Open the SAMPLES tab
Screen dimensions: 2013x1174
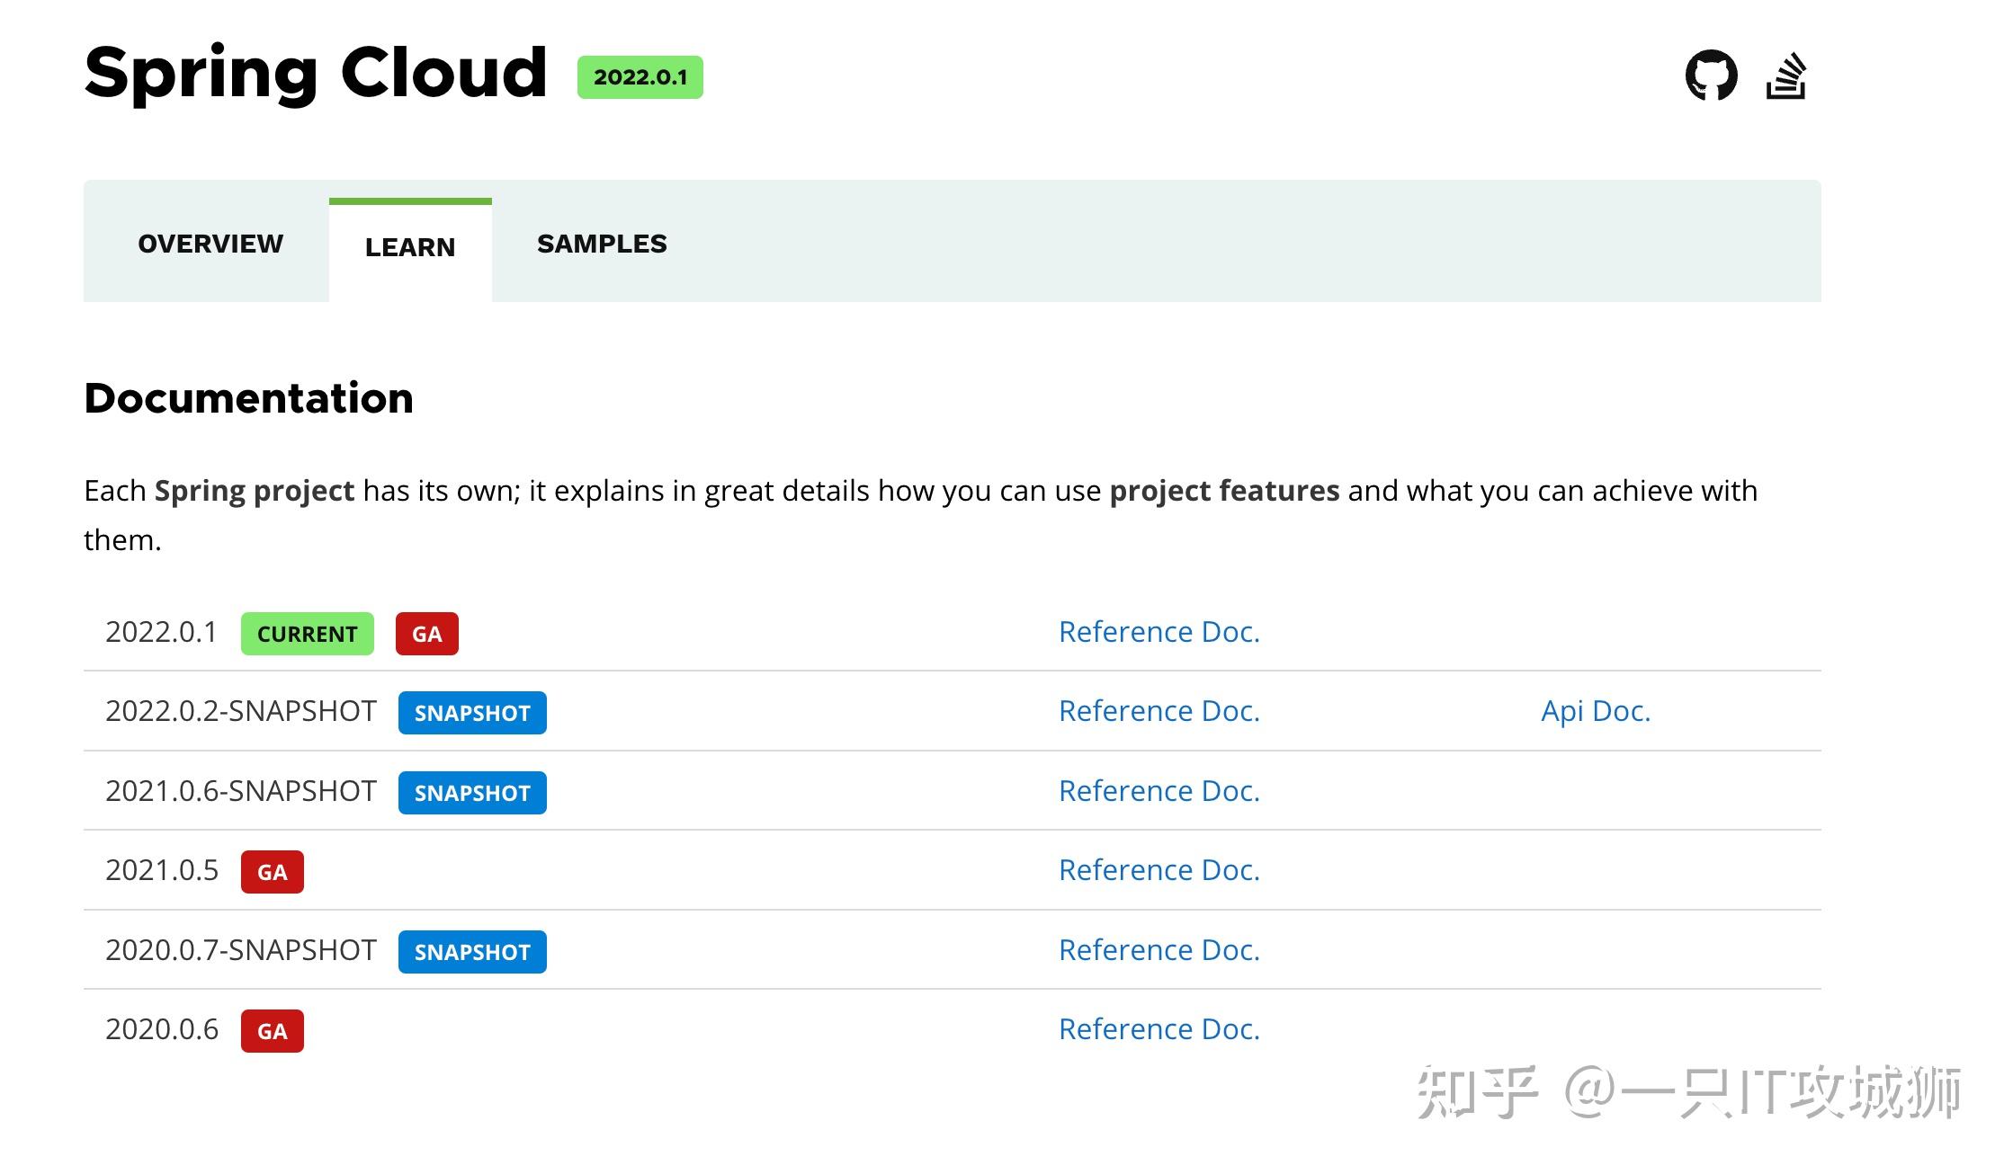[603, 243]
